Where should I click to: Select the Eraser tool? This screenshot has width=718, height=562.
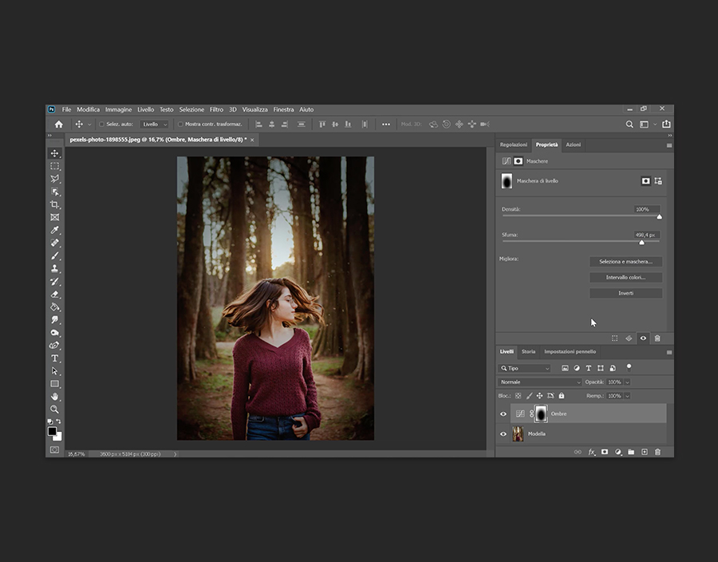[x=55, y=294]
